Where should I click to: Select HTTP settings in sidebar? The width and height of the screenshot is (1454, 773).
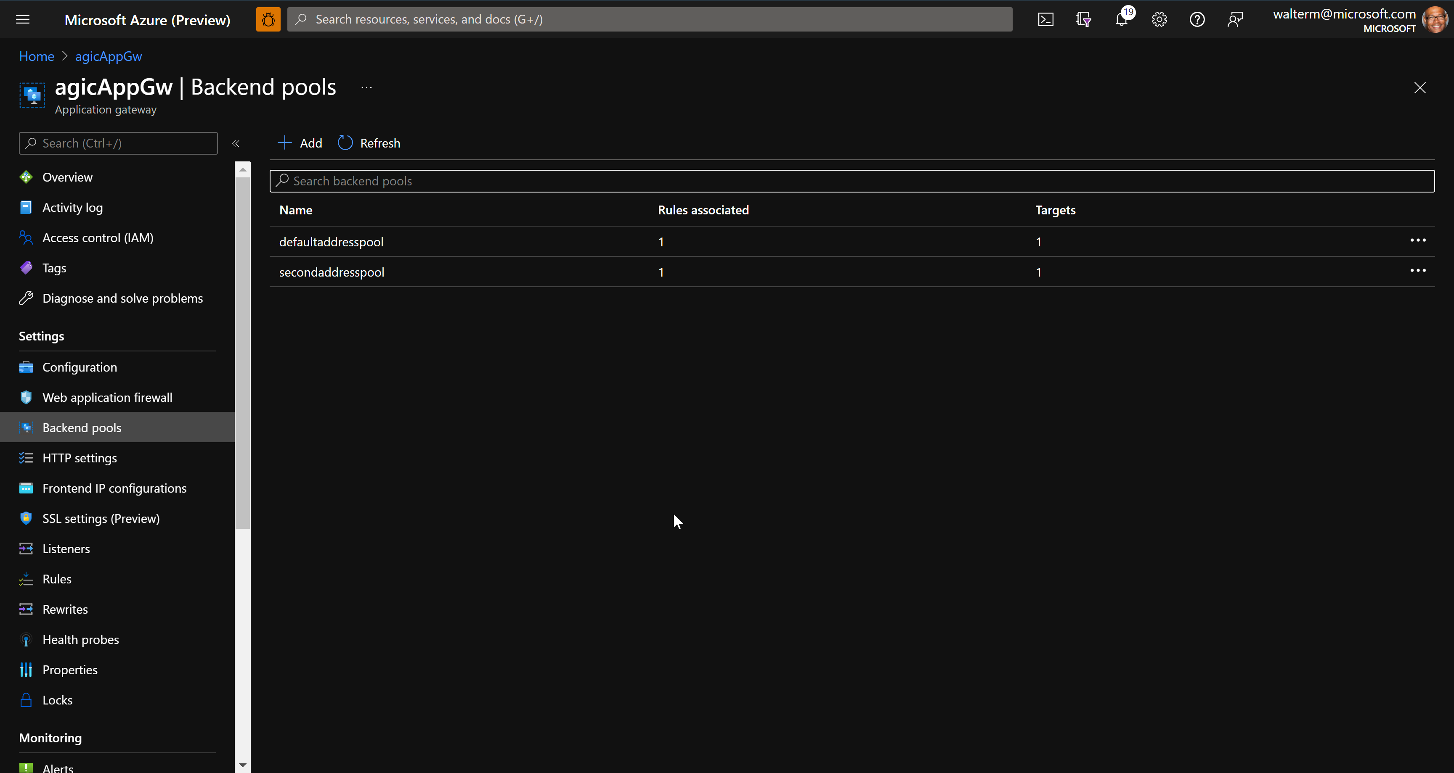80,458
